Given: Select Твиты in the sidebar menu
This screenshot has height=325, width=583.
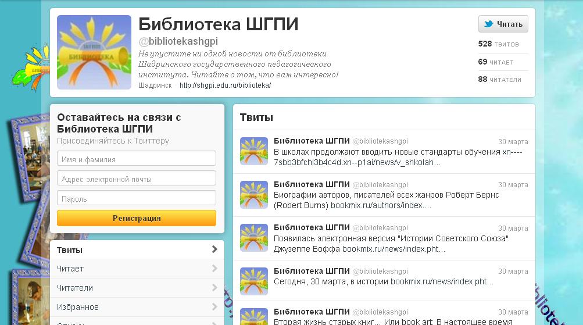Looking at the screenshot, I should click(x=137, y=249).
